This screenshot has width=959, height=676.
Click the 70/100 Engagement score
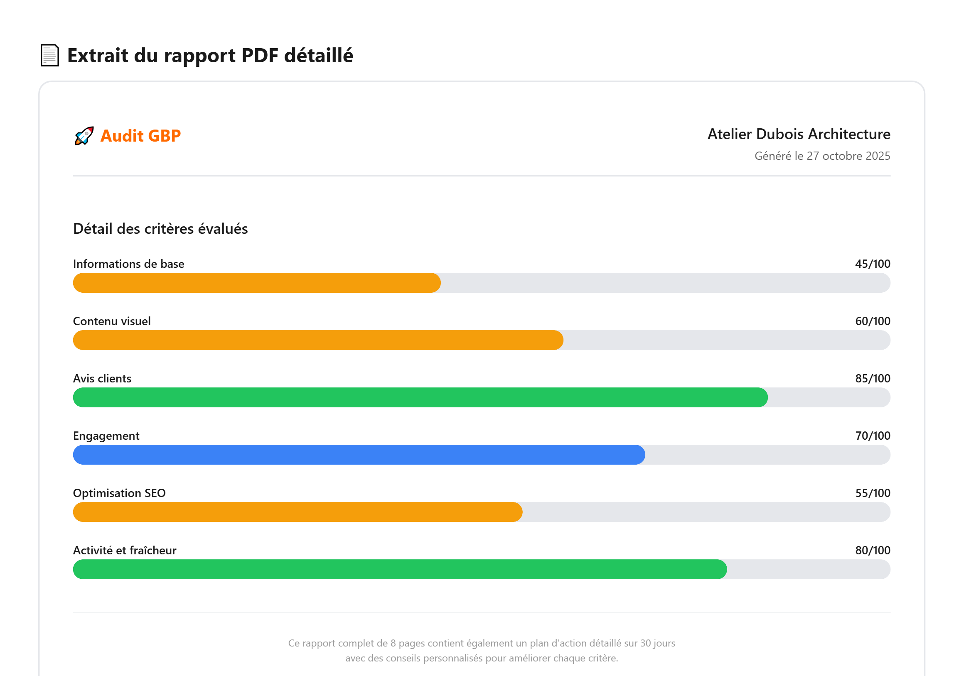pos(872,436)
